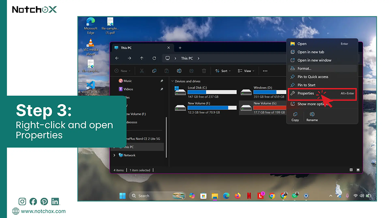Select Local Disk (C:) drive
The height and width of the screenshot is (218, 389).
click(x=205, y=92)
